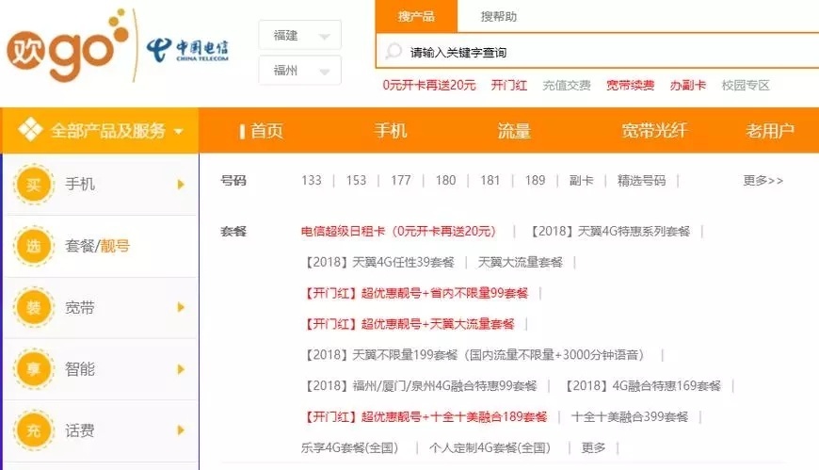Click the 手机 sidebar label
Viewport: 819px width, 470px height.
(80, 185)
